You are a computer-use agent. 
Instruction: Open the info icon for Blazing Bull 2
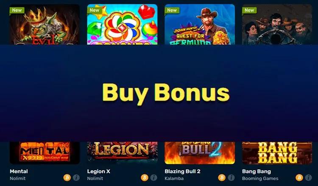coord(231,178)
